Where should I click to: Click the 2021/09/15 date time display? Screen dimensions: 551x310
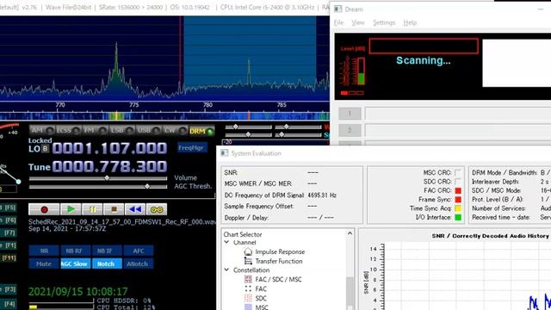(x=78, y=291)
